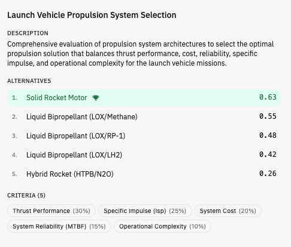
Task: Click the ALTERNATIVES section heading
Action: 29,81
